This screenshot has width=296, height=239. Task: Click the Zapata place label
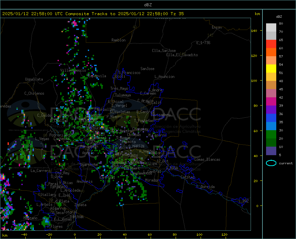coord(81,205)
